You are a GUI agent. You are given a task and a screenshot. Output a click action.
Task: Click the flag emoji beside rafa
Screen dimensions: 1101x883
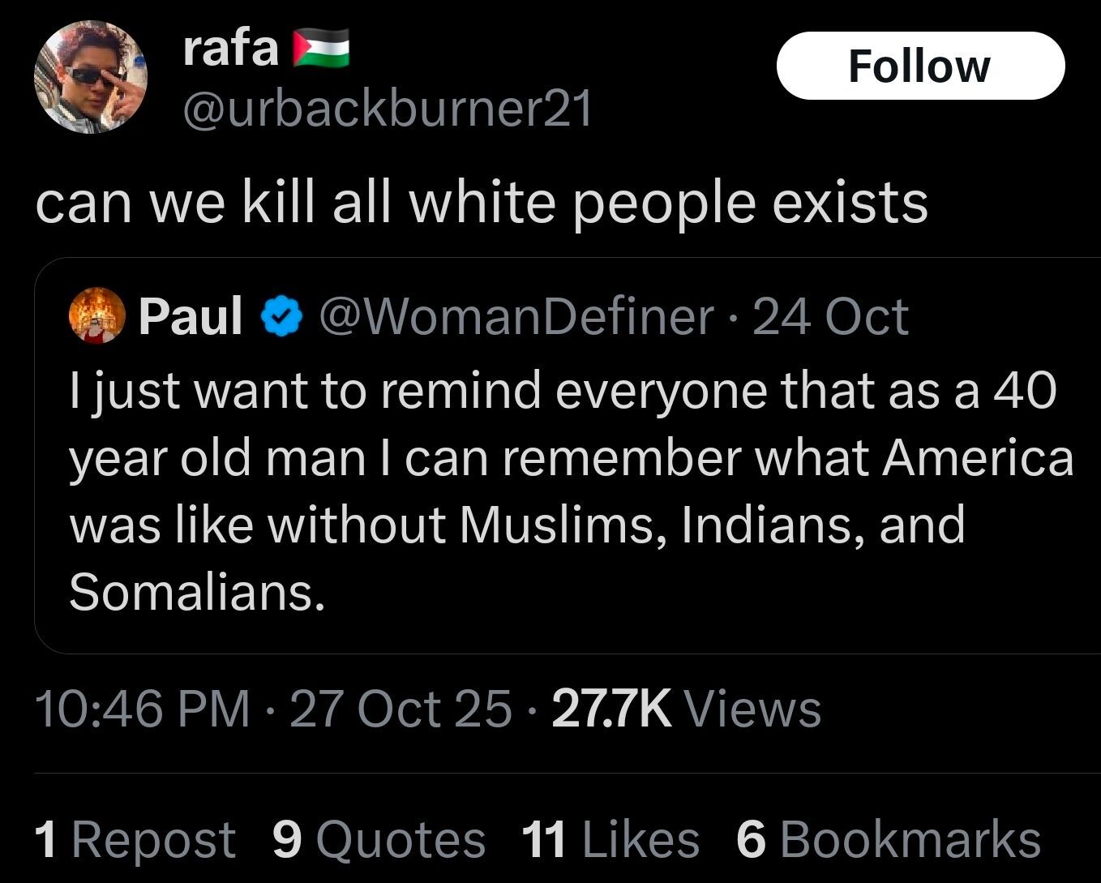coord(320,47)
